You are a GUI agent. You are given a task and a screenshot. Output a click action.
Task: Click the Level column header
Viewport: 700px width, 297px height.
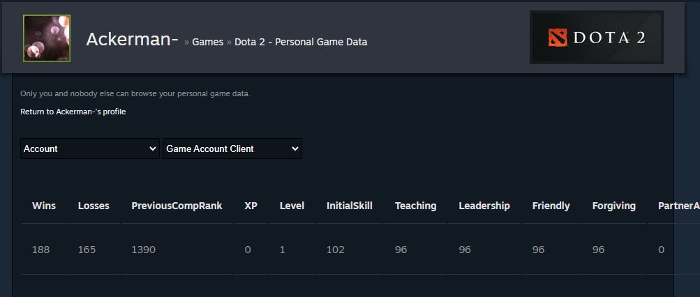point(292,206)
